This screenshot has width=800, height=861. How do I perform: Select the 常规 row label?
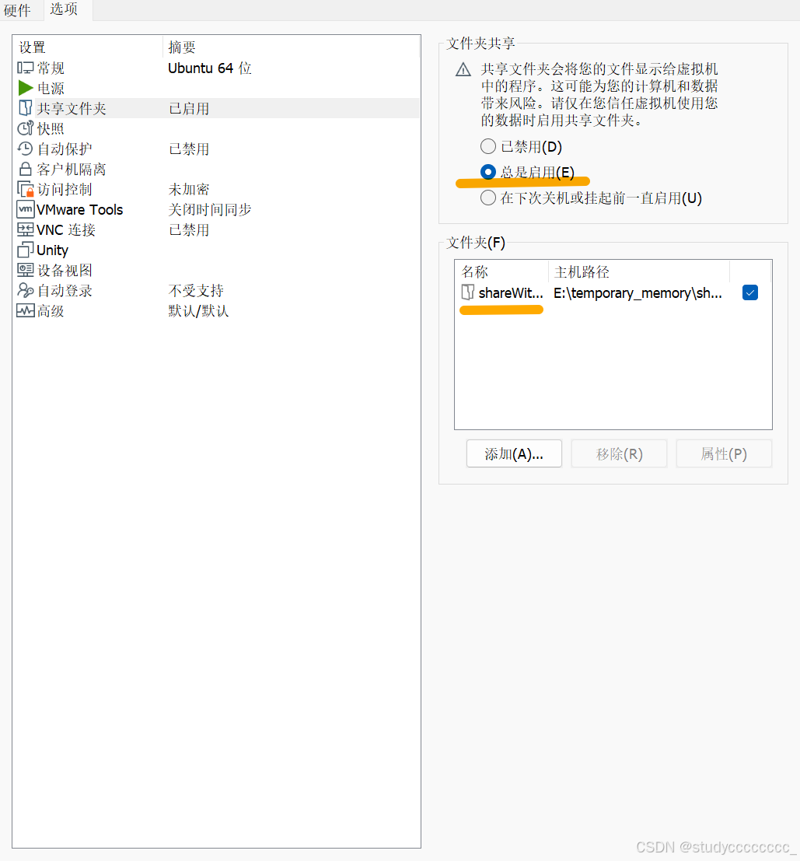coord(51,68)
